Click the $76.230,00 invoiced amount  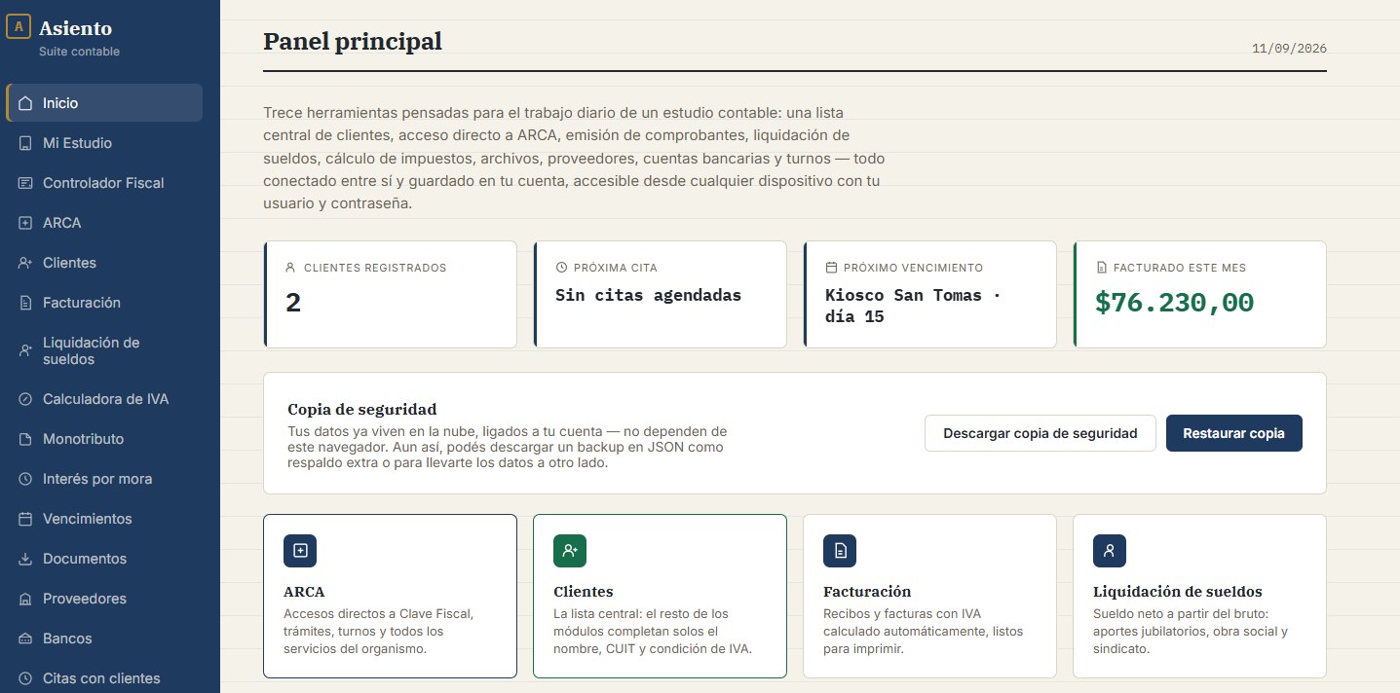(1174, 302)
